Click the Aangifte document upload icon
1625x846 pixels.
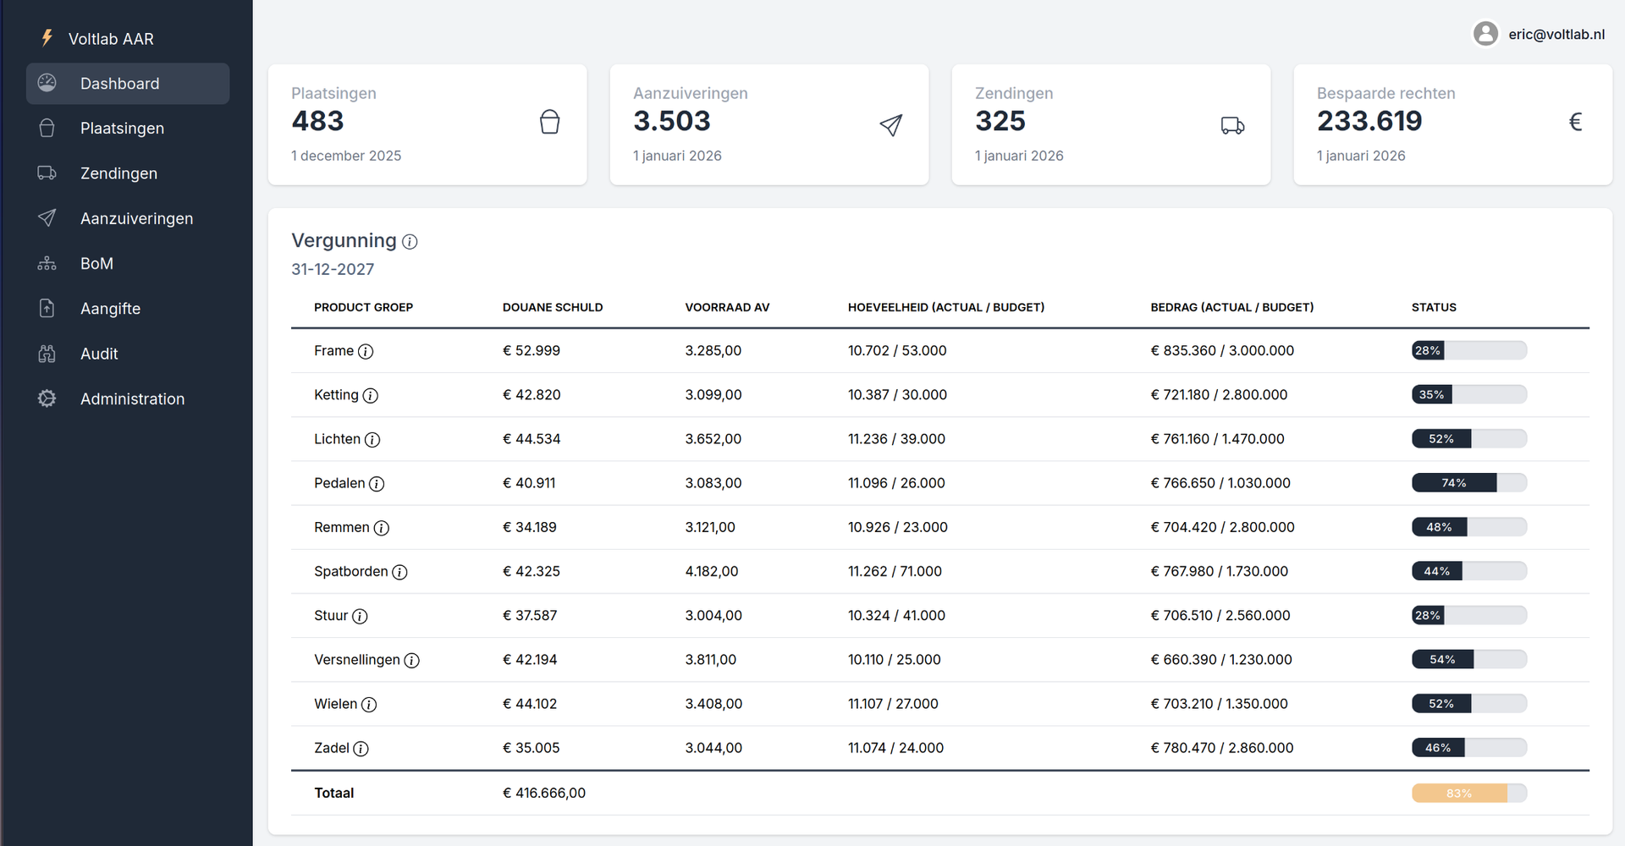[47, 308]
